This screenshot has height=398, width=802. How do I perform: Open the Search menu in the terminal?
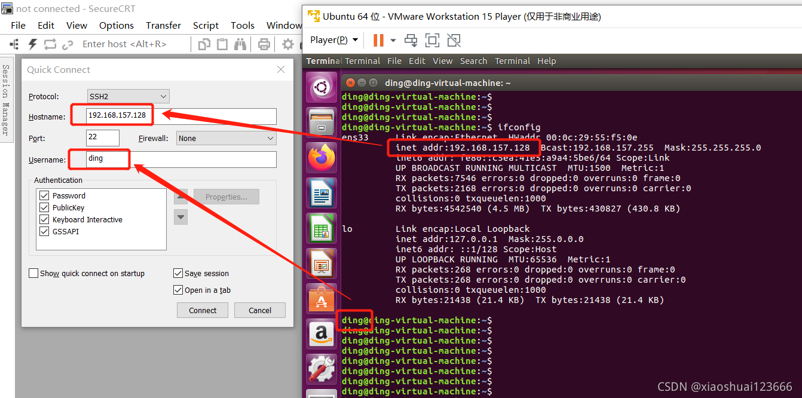[x=473, y=60]
